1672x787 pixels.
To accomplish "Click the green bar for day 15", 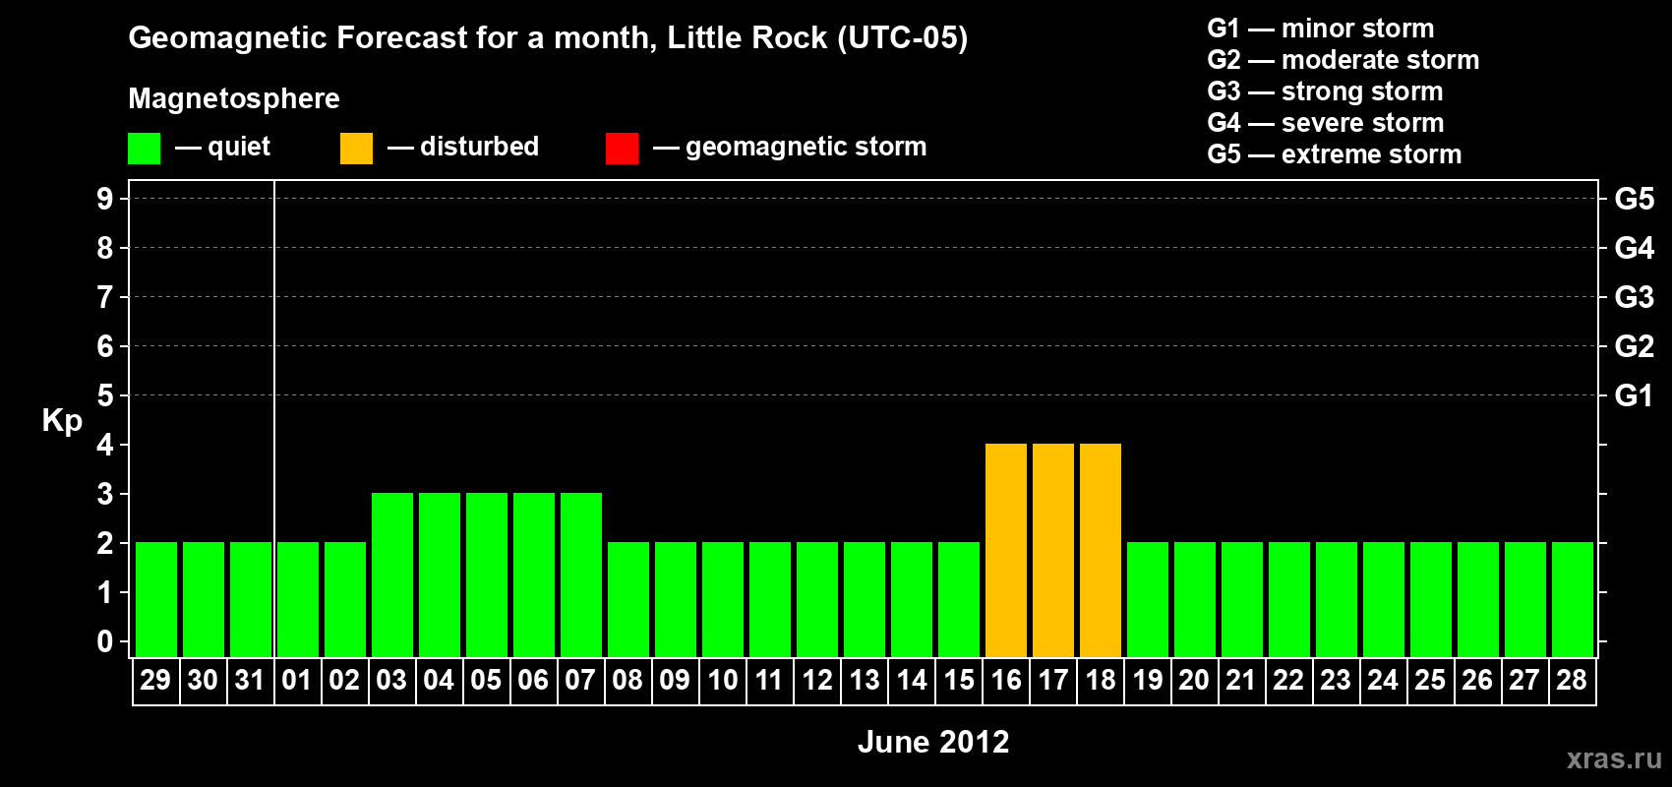I will pyautogui.click(x=959, y=599).
